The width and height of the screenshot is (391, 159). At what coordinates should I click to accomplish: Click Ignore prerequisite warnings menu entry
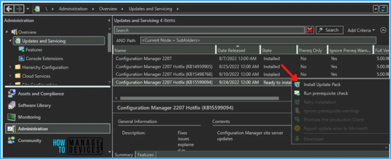pos(331,111)
